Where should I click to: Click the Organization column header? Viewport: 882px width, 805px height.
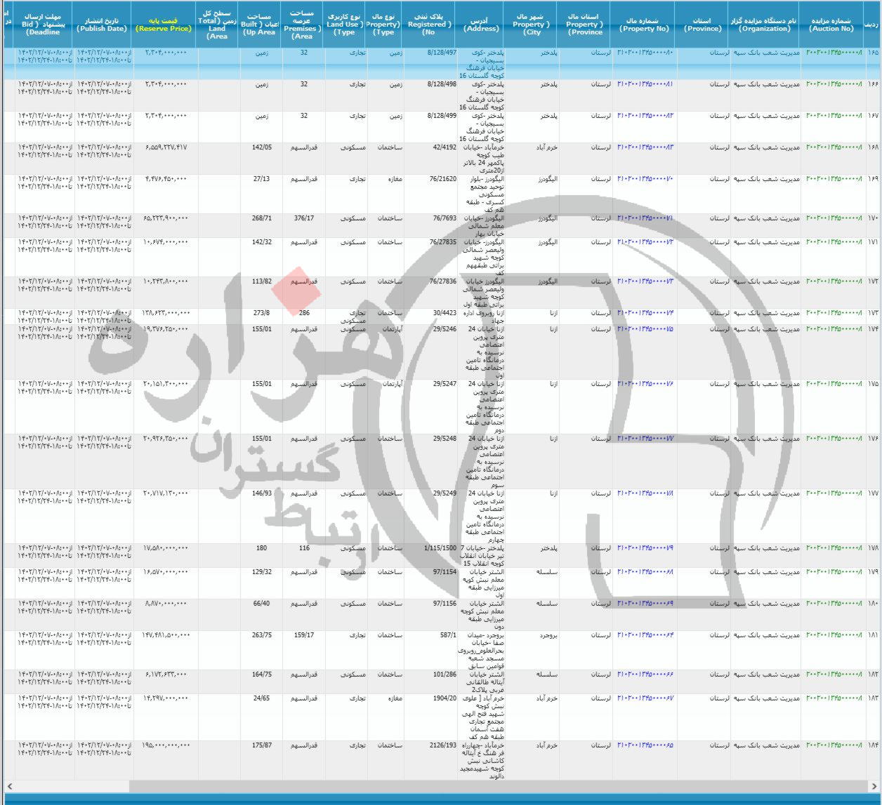pyautogui.click(x=765, y=25)
